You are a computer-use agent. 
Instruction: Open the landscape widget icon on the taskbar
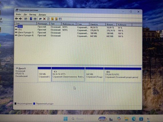point(102,119)
